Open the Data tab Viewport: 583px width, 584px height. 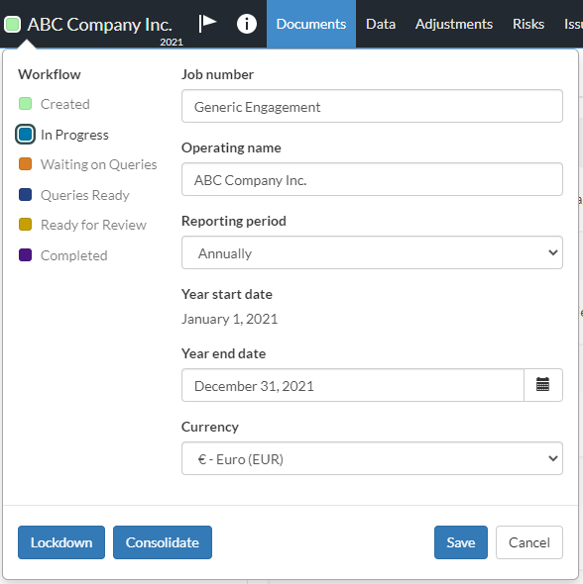pyautogui.click(x=381, y=24)
